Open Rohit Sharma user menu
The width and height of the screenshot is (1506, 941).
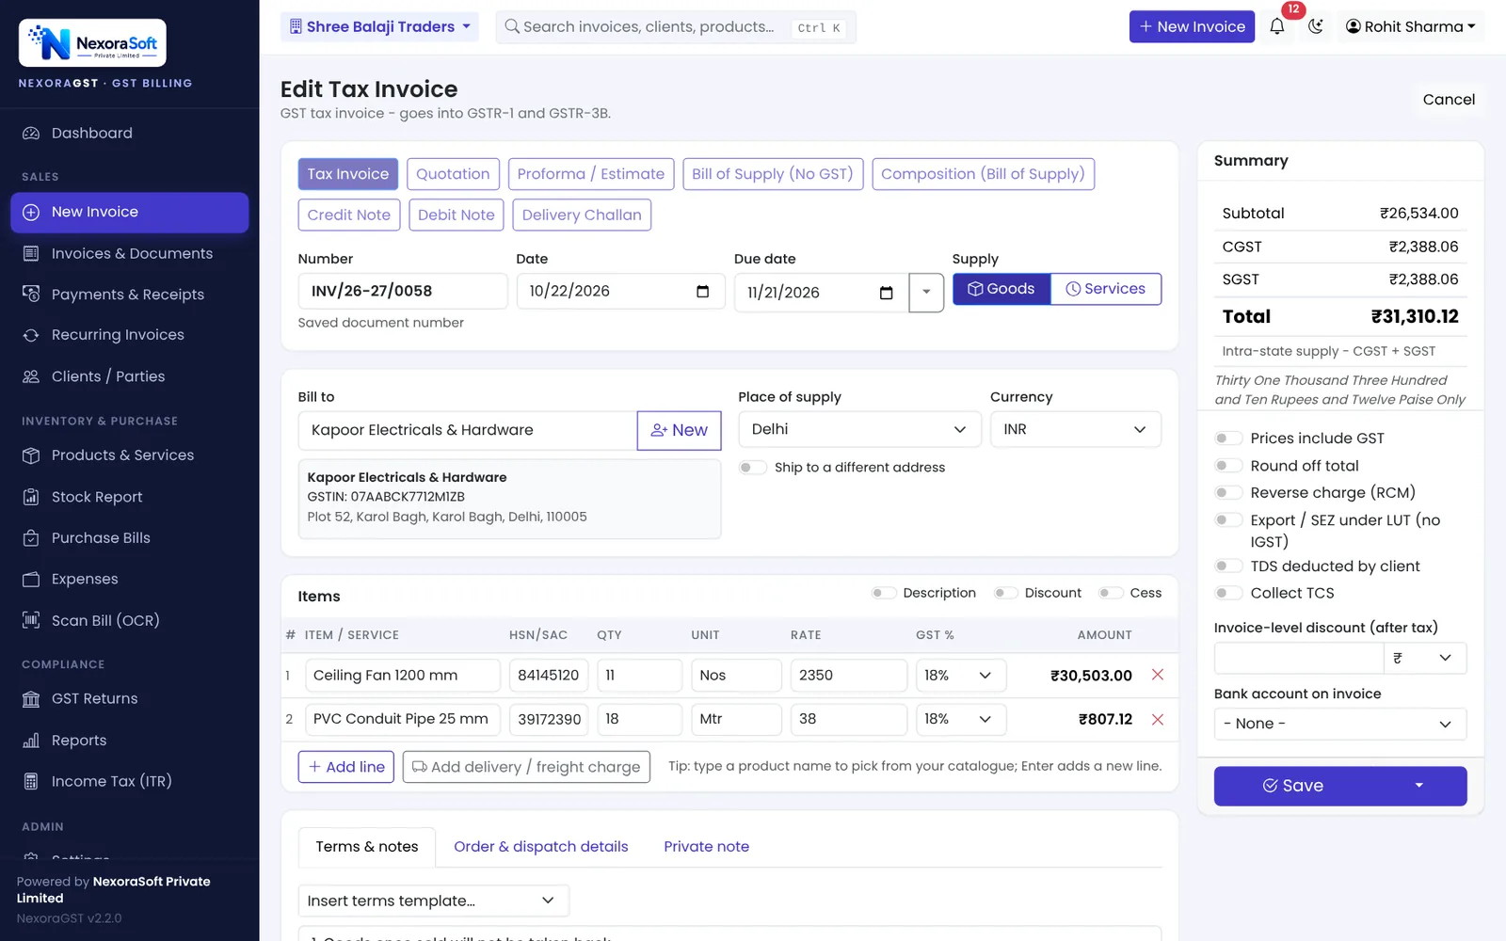click(x=1410, y=26)
